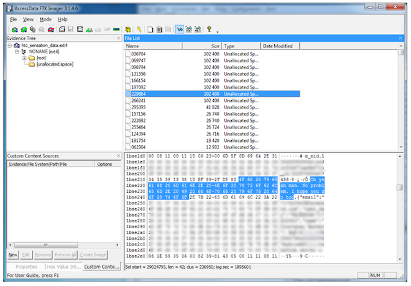
Task: Select file 036704 in the File List
Action: [x=139, y=54]
